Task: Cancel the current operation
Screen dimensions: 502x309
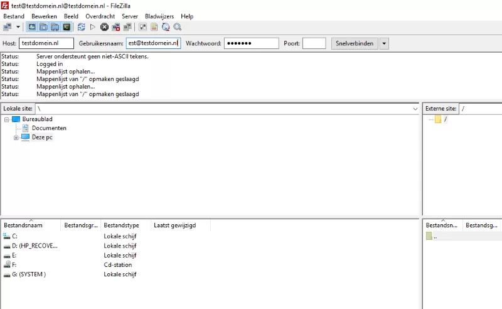Action: point(104,27)
